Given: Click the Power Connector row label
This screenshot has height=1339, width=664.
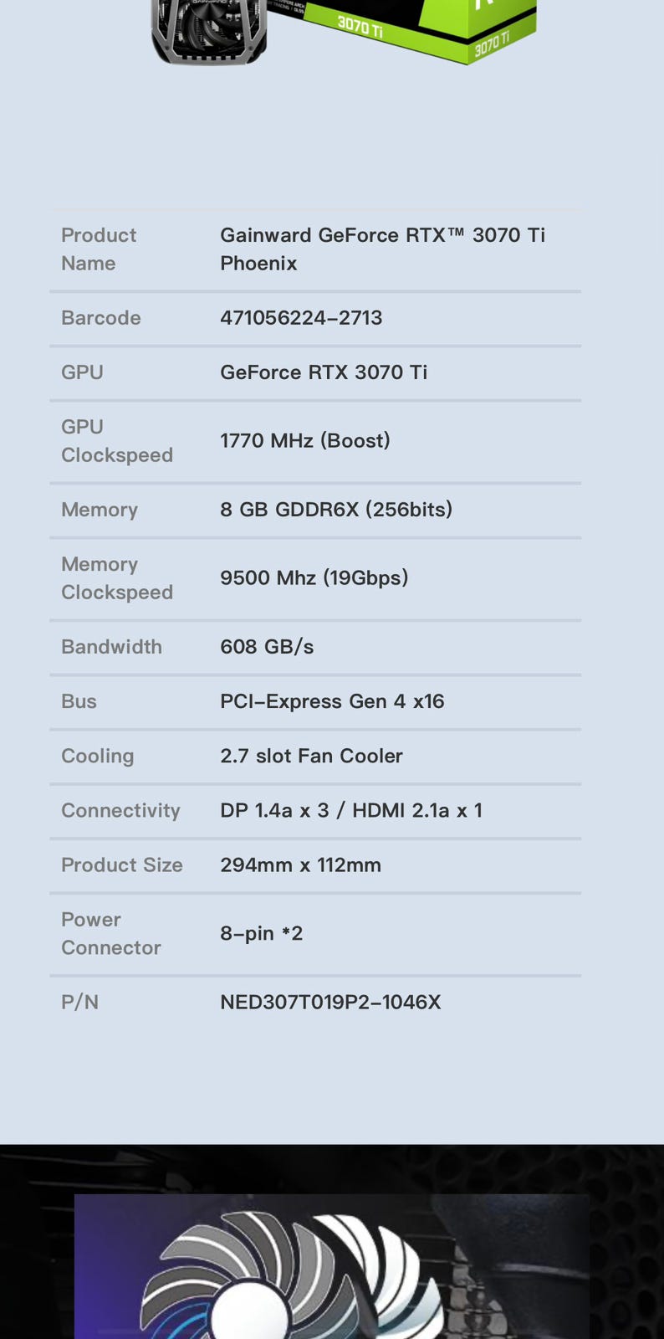Looking at the screenshot, I should coord(110,934).
